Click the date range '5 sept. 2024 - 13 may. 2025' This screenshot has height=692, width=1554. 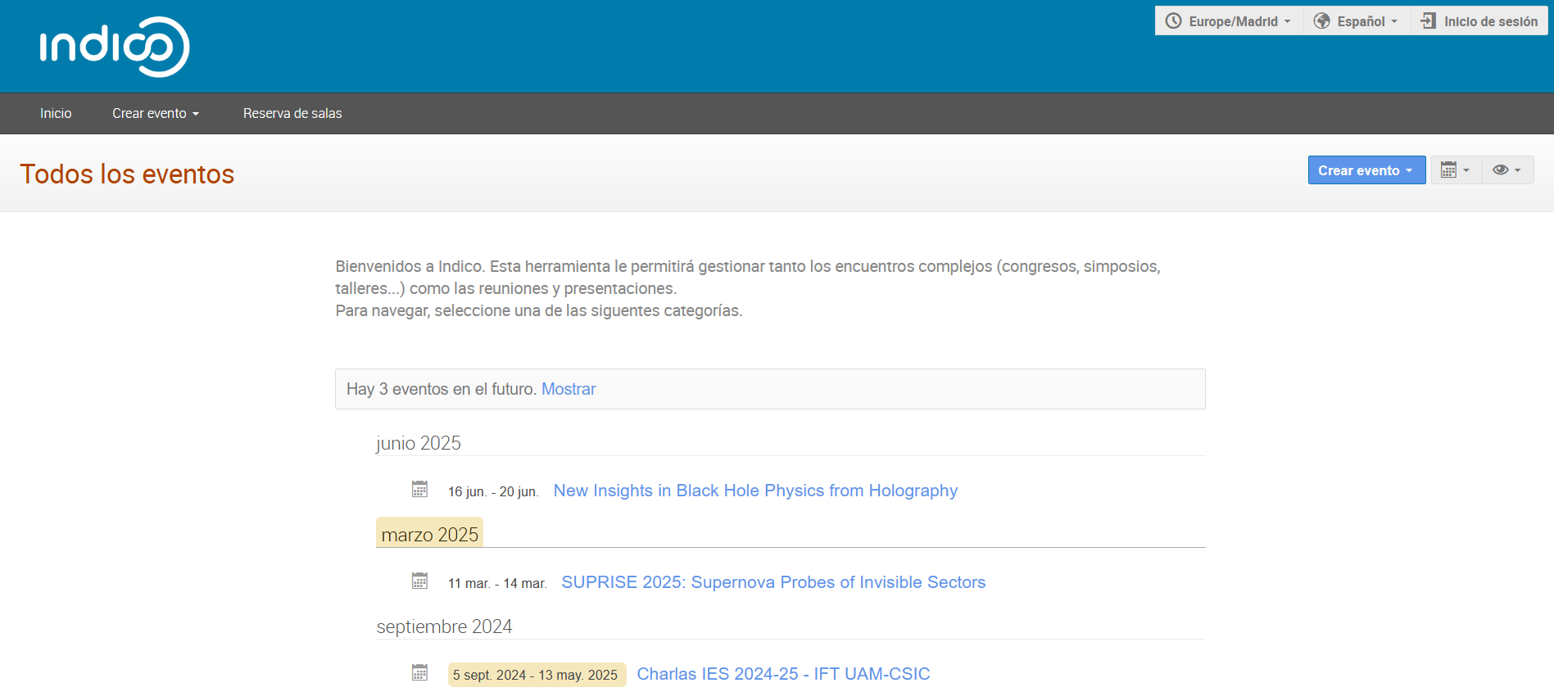[537, 675]
